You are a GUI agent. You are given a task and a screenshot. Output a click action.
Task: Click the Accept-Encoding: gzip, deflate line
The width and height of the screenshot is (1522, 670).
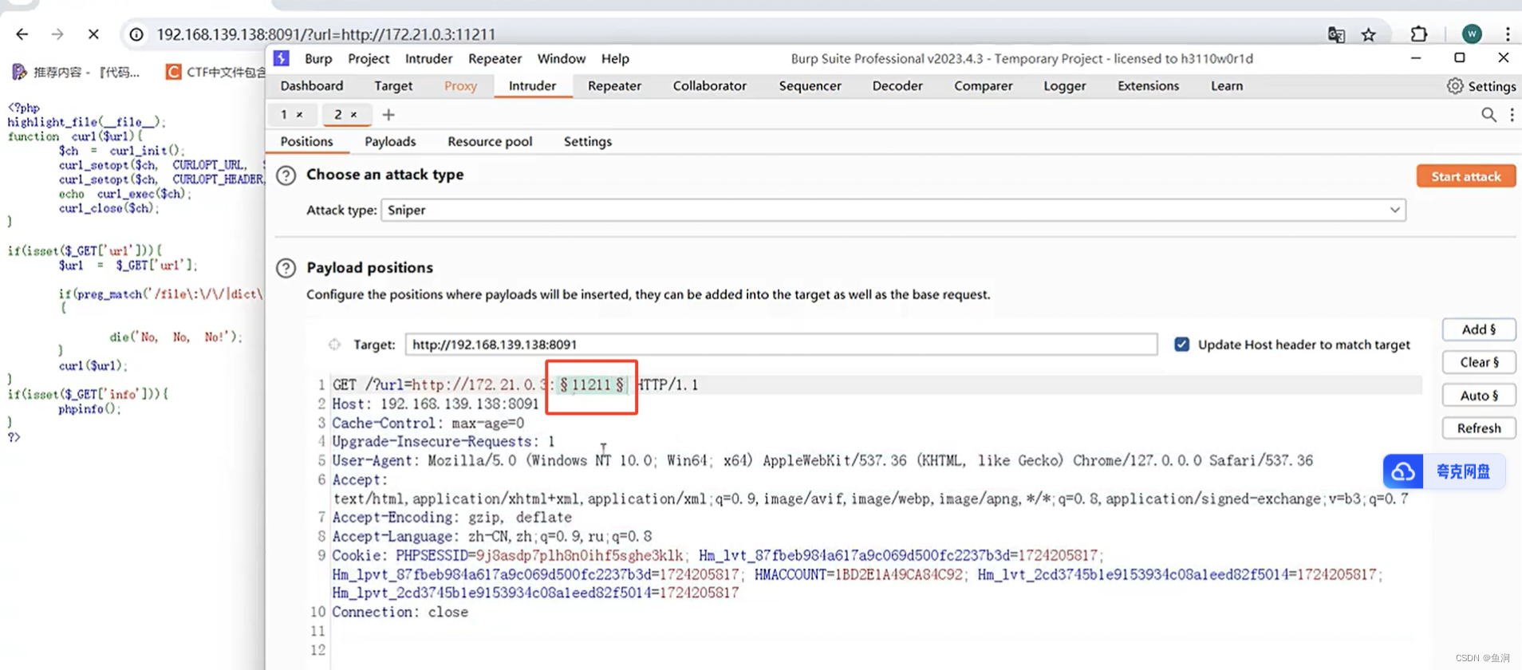pos(452,518)
